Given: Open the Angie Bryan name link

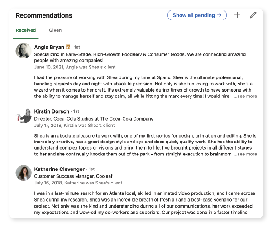Looking at the screenshot, I should click(x=49, y=47).
